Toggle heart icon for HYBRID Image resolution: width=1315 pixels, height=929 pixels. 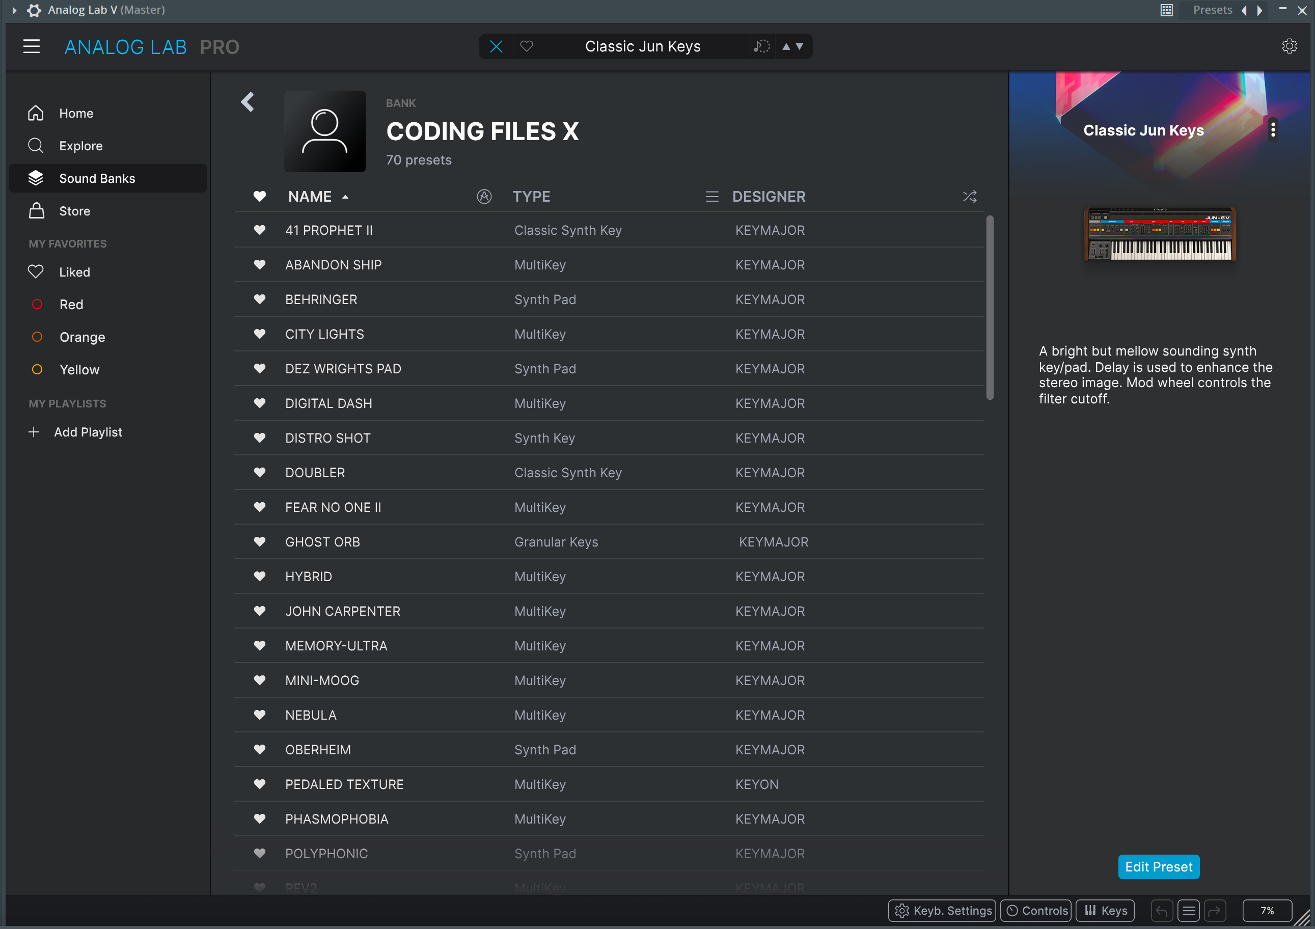[x=259, y=577]
